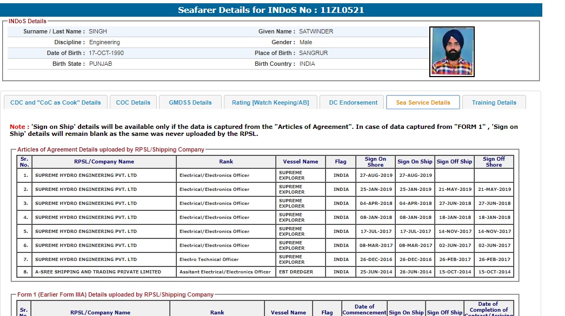Click the Vessel Name column header

pos(300,162)
